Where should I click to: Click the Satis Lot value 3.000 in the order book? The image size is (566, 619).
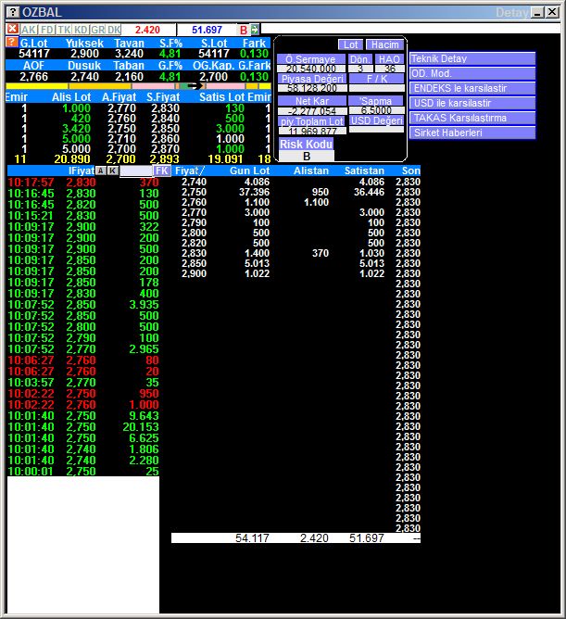(x=230, y=129)
